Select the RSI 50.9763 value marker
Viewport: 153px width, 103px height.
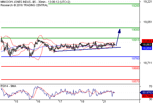[x=147, y=92]
